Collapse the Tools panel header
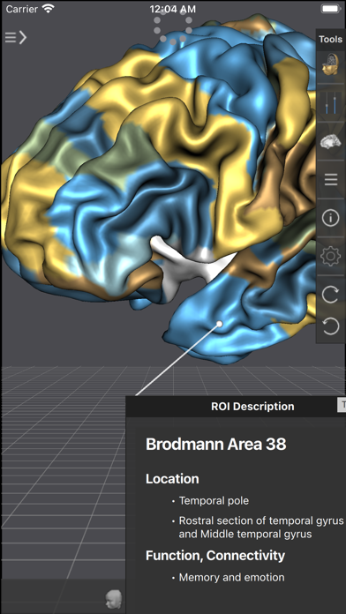The image size is (346, 614). pos(331,39)
